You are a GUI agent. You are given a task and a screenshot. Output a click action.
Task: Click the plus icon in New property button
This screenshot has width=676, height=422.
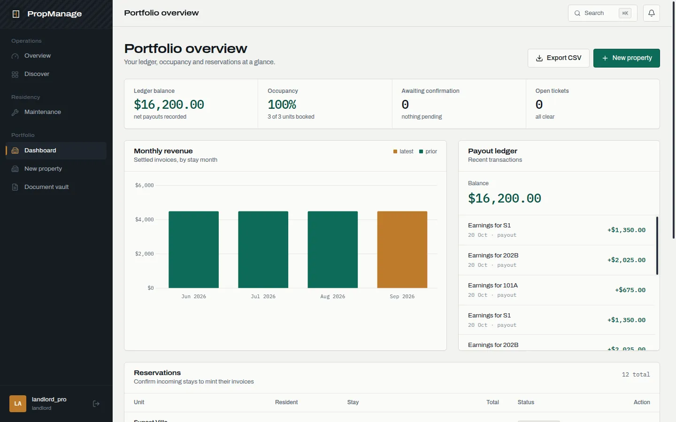tap(605, 58)
